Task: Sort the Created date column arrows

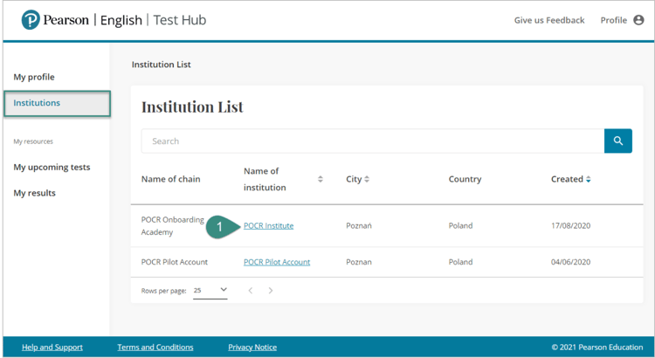Action: coord(589,179)
